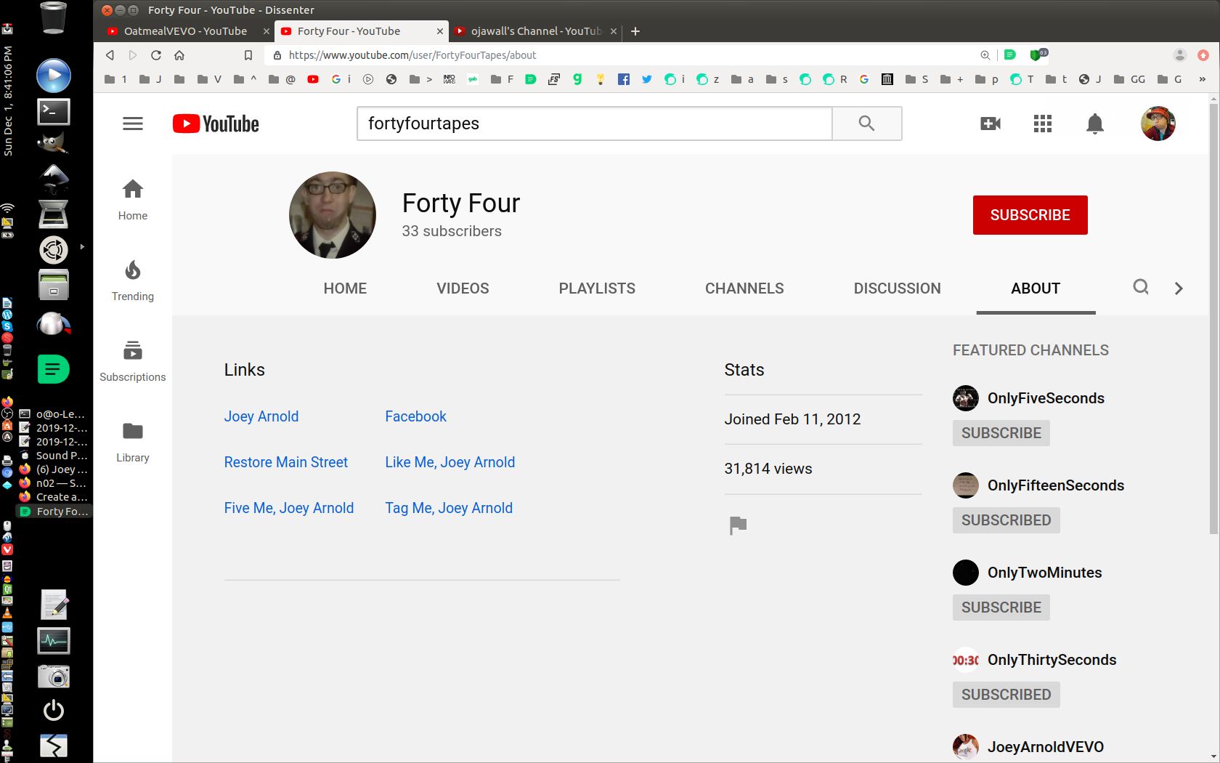Switch to ojawall's Channel browser tab
The width and height of the screenshot is (1220, 763).
(536, 31)
